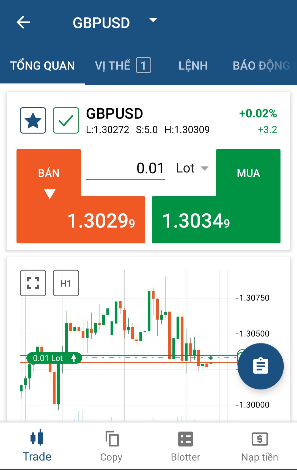Image resolution: width=297 pixels, height=470 pixels.
Task: Toggle the favorite star for GBPUSD
Action: pyautogui.click(x=33, y=120)
